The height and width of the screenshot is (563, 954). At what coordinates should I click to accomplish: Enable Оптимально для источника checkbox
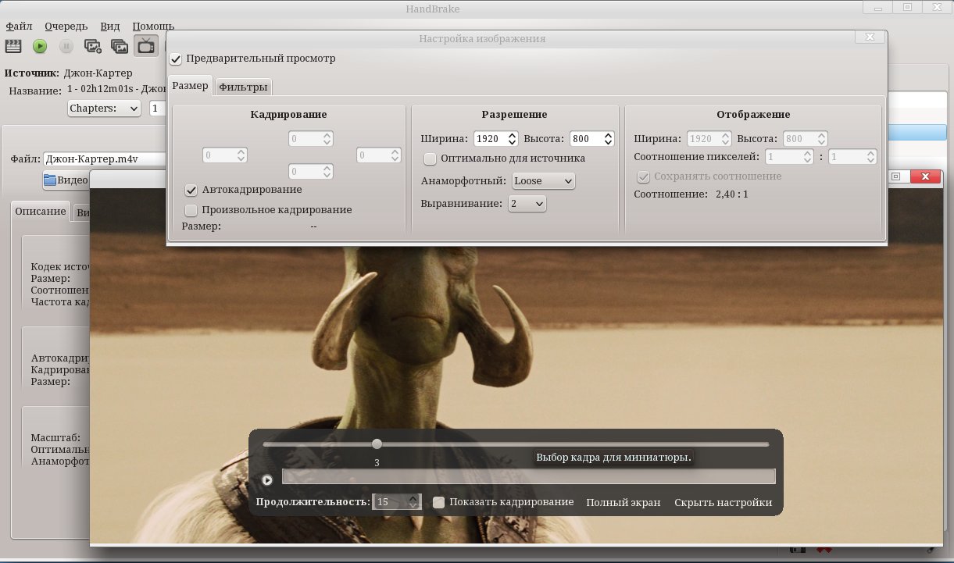point(430,159)
